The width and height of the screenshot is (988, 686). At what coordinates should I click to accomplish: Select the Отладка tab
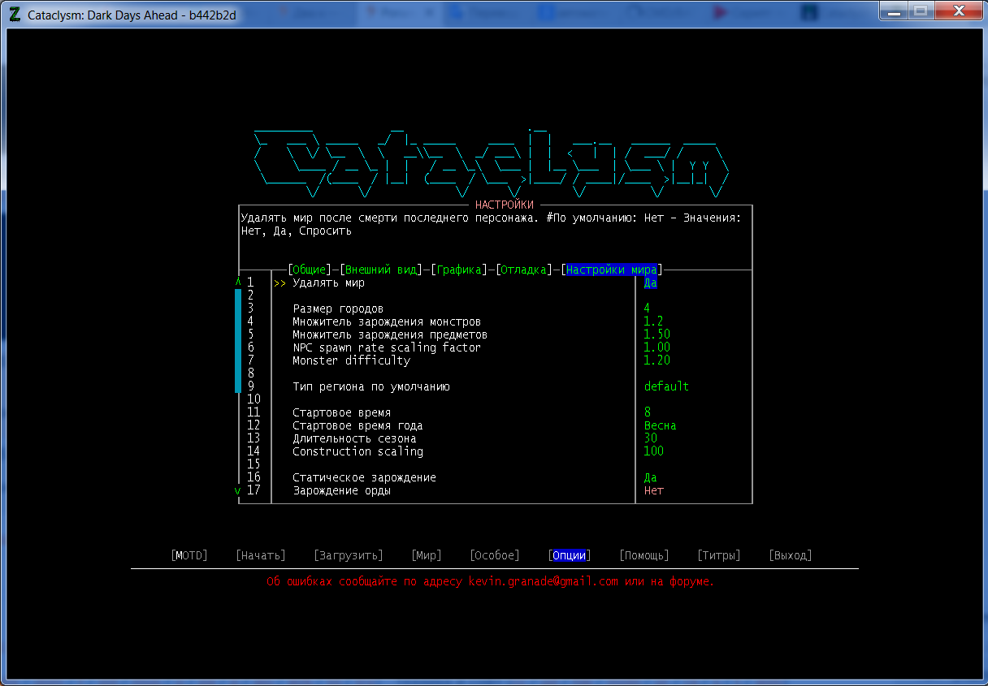pos(524,270)
